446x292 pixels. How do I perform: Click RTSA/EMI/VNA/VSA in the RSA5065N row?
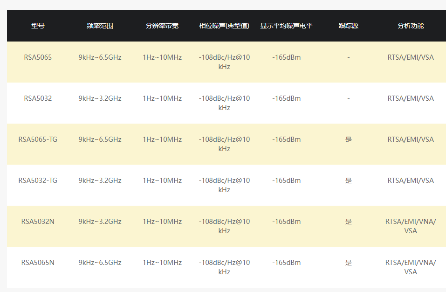pos(411,267)
